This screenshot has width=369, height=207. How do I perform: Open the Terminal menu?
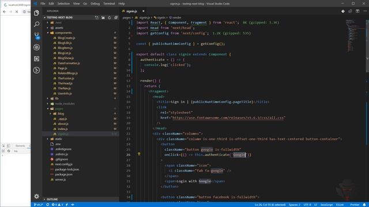(109, 3)
